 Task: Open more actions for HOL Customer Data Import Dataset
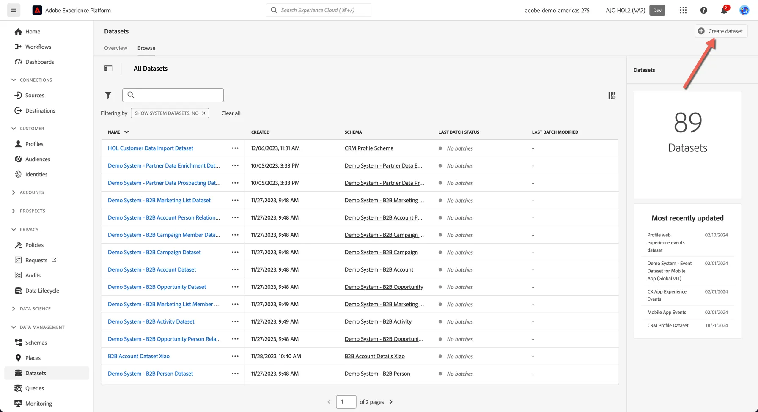point(235,148)
